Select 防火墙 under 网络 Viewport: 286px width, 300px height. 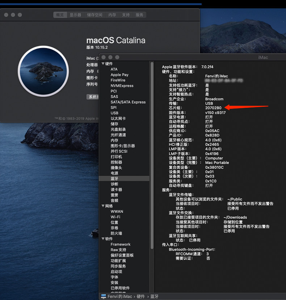coord(116,233)
